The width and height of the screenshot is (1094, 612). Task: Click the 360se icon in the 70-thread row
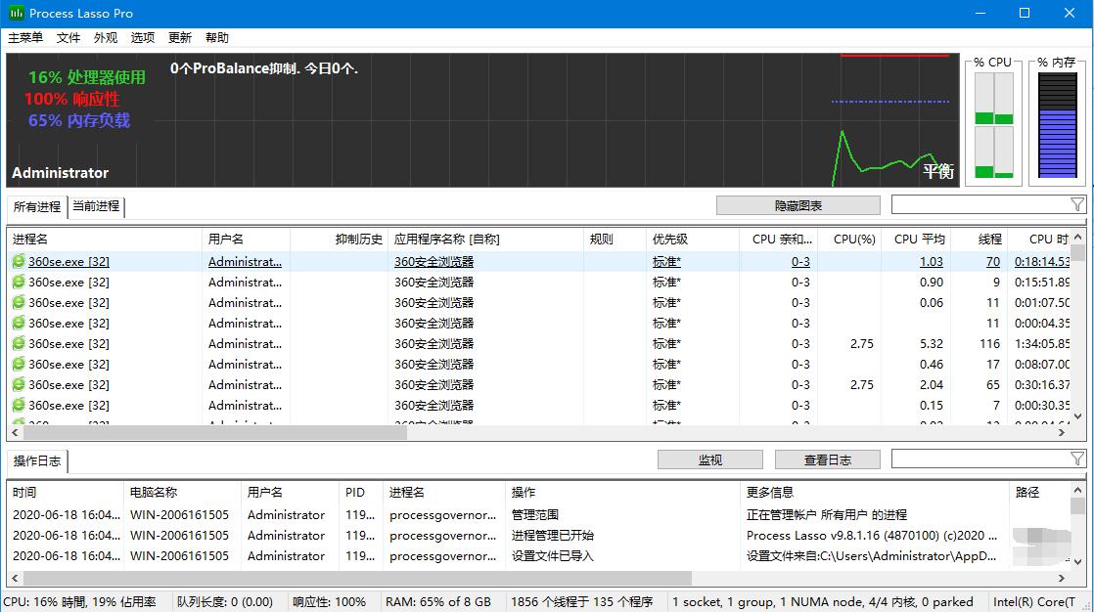click(19, 261)
